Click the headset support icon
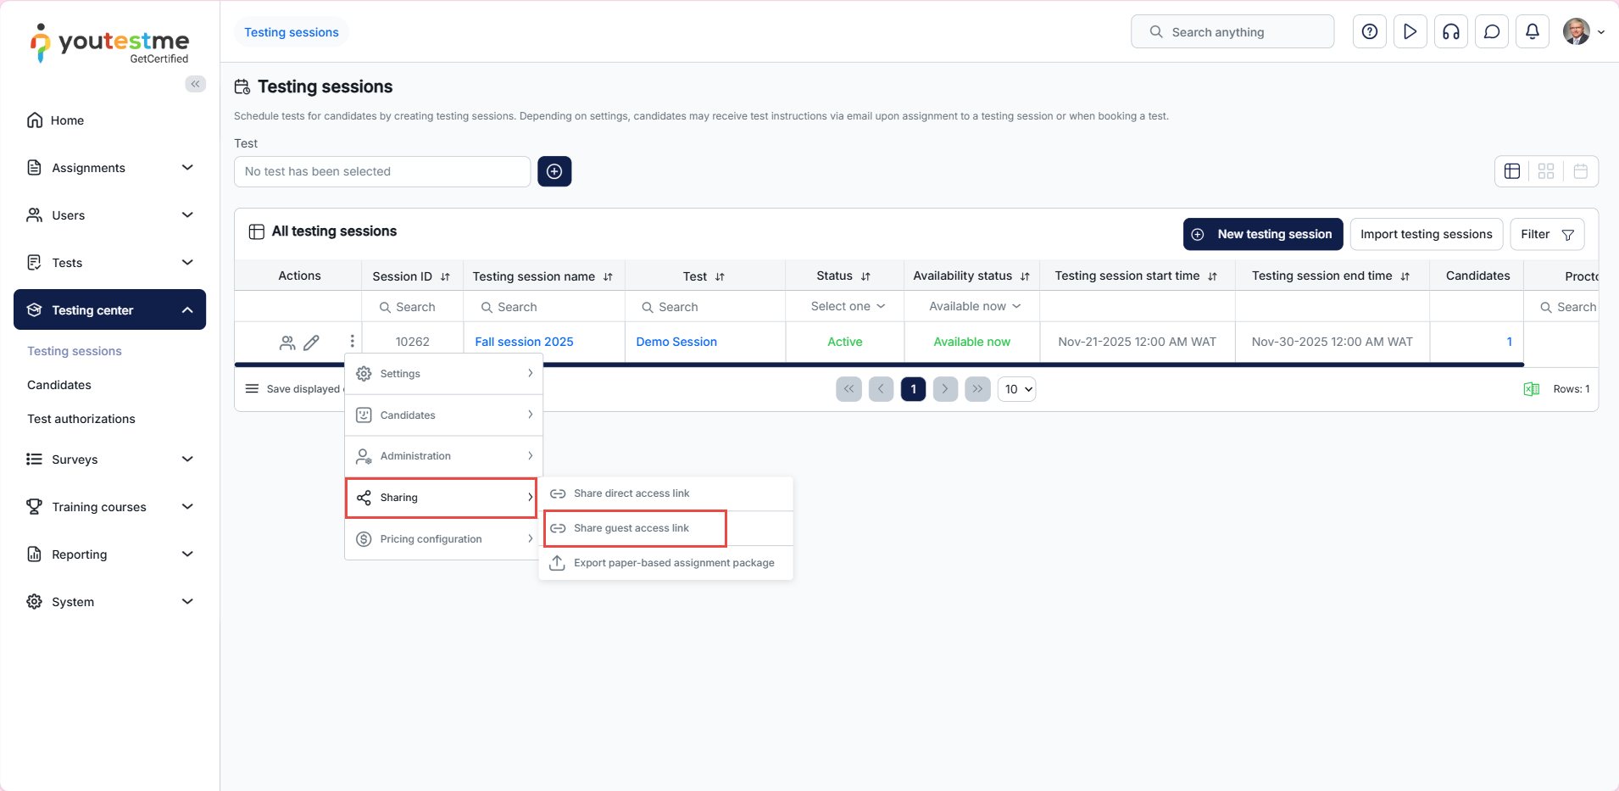The width and height of the screenshot is (1619, 791). point(1450,32)
